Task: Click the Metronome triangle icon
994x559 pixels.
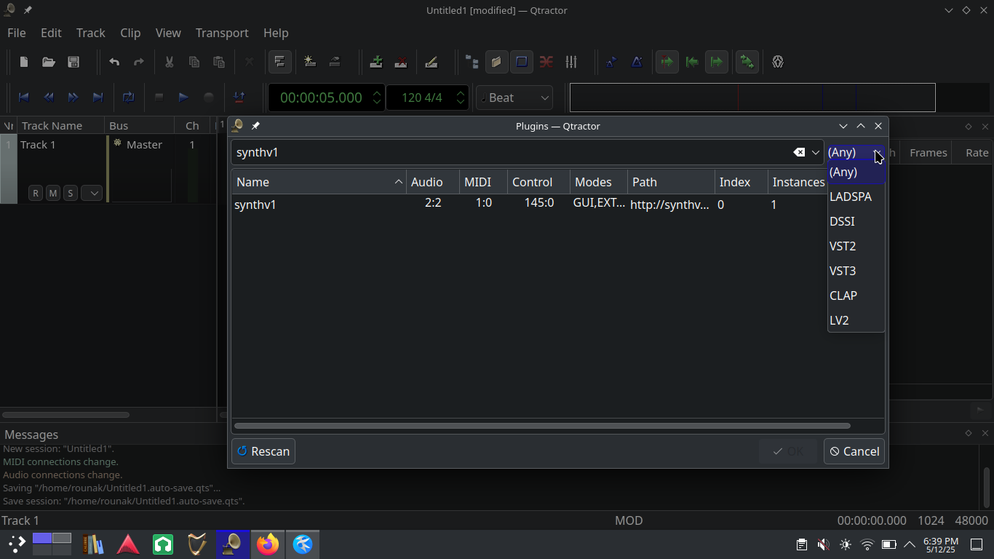Action: (637, 62)
